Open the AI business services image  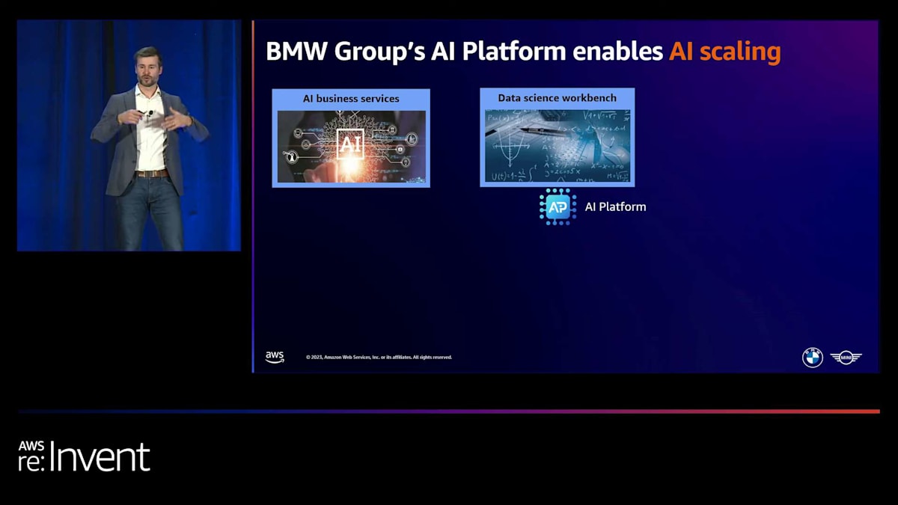(352, 147)
